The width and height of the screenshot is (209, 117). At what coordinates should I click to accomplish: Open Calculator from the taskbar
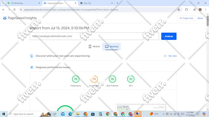click(101, 114)
